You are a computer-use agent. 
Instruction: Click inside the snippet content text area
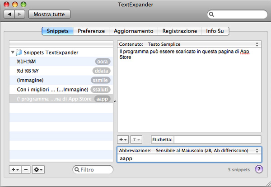[x=189, y=90]
